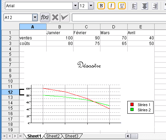Toggle Italic formatting button
The width and height of the screenshot is (166, 140).
(x=111, y=6)
